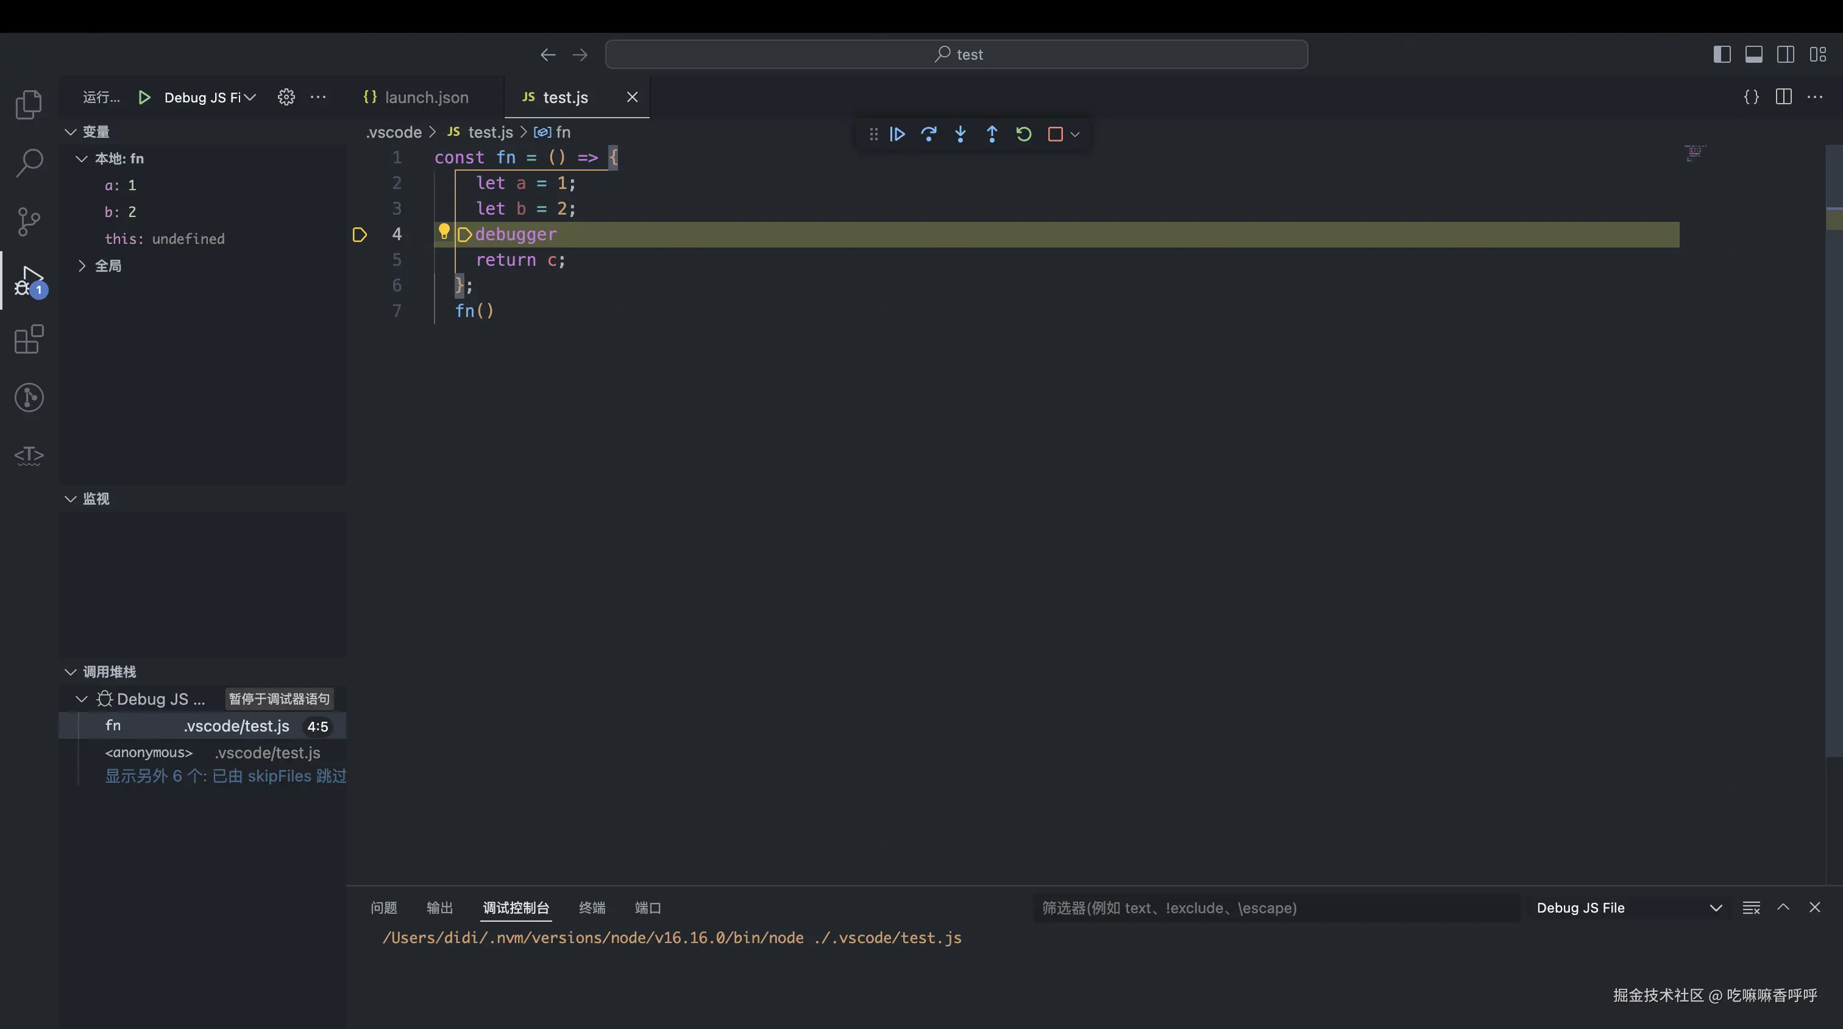Click the Step Out debug icon
Image resolution: width=1843 pixels, height=1029 pixels.
pyautogui.click(x=992, y=134)
